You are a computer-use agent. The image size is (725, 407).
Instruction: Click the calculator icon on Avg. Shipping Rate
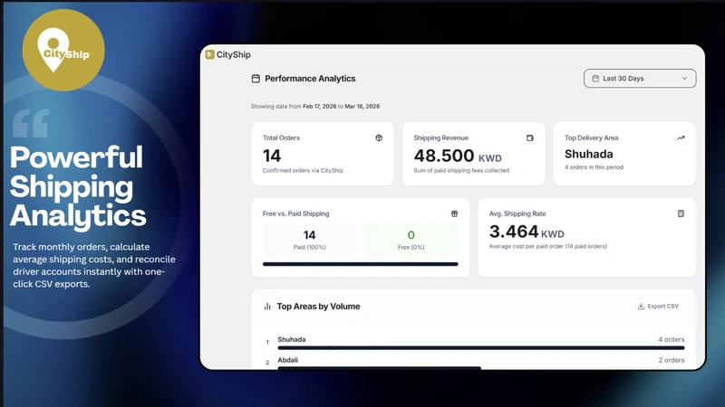coord(681,213)
